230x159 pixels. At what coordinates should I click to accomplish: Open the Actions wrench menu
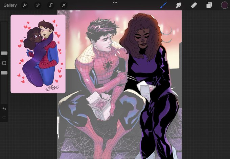24,5
